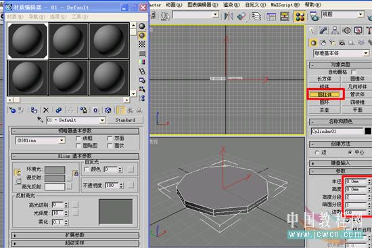The image size is (372, 248).
Task: Open the 01 - Default material name dropdown
Action: click(76, 120)
